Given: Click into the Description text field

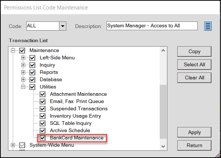Looking at the screenshot, I should 152,26.
